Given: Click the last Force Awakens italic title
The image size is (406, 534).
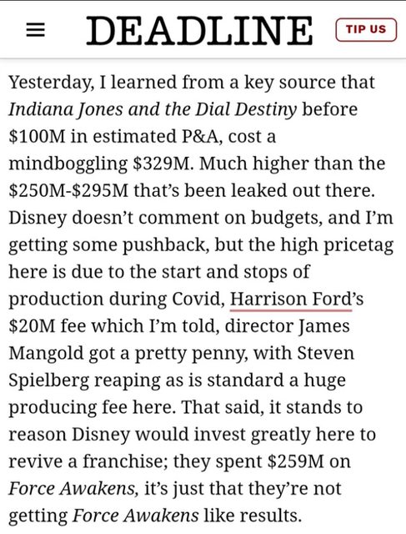Looking at the screenshot, I should (135, 516).
